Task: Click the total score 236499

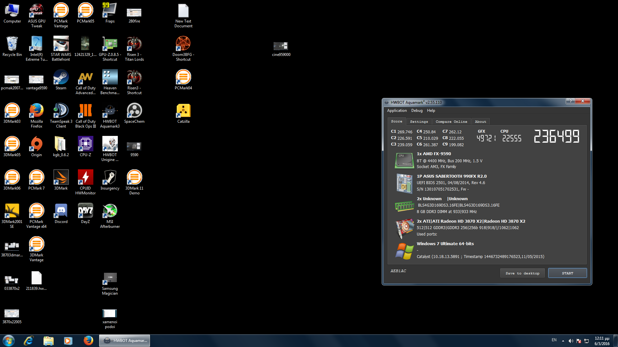Action: coord(557,136)
